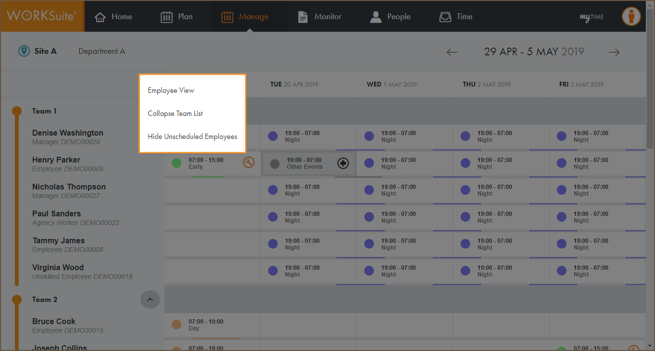Click Department A breadcrumb link
This screenshot has height=351, width=655.
(102, 51)
